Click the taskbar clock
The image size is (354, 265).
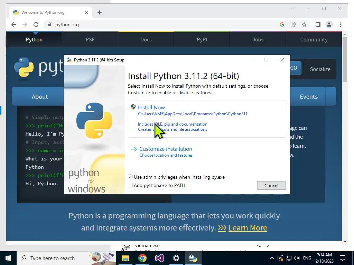[324, 258]
